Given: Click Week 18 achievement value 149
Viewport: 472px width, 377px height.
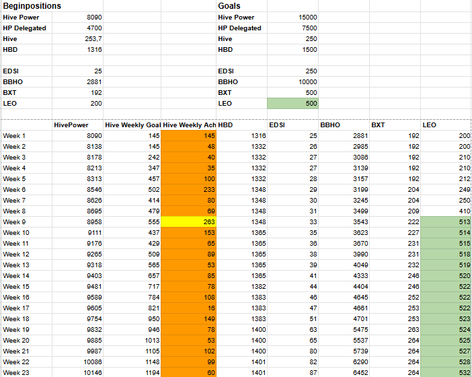Looking at the screenshot, I should point(188,319).
